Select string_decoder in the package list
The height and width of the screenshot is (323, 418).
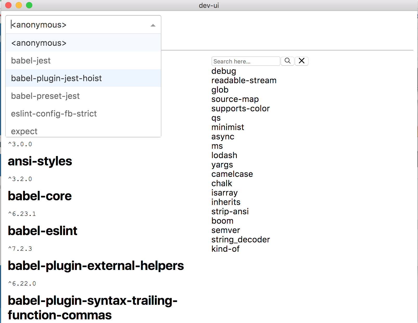coord(241,240)
